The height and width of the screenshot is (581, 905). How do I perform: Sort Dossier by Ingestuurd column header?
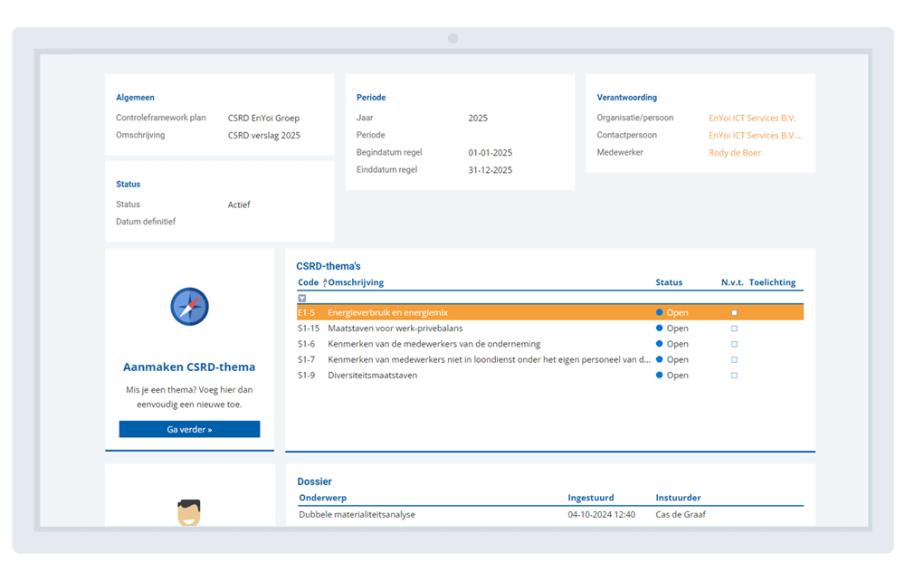(x=590, y=498)
